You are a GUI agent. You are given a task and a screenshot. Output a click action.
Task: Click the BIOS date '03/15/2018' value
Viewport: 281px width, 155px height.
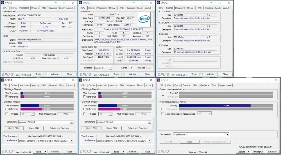45,46
